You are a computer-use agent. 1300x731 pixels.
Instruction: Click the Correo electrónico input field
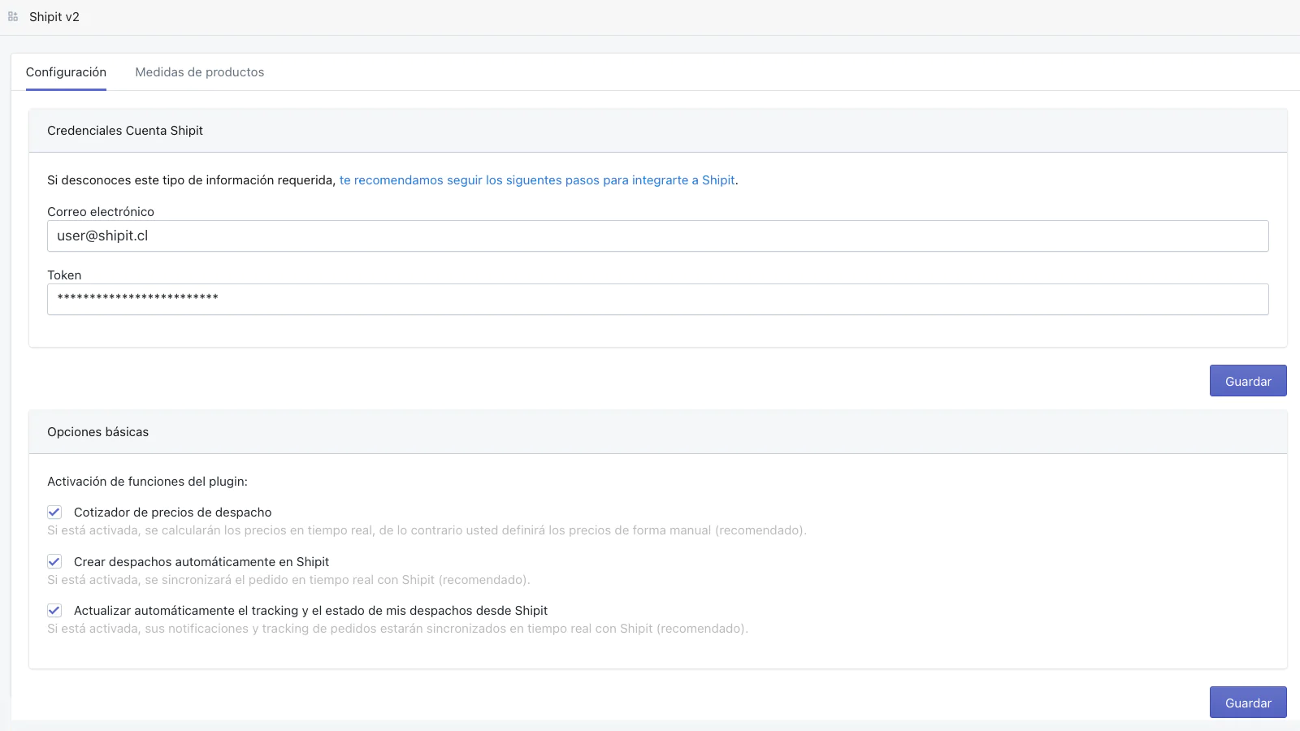click(658, 236)
